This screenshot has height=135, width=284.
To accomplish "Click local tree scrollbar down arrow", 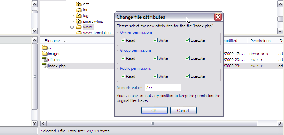I will pyautogui.click(x=35, y=31).
